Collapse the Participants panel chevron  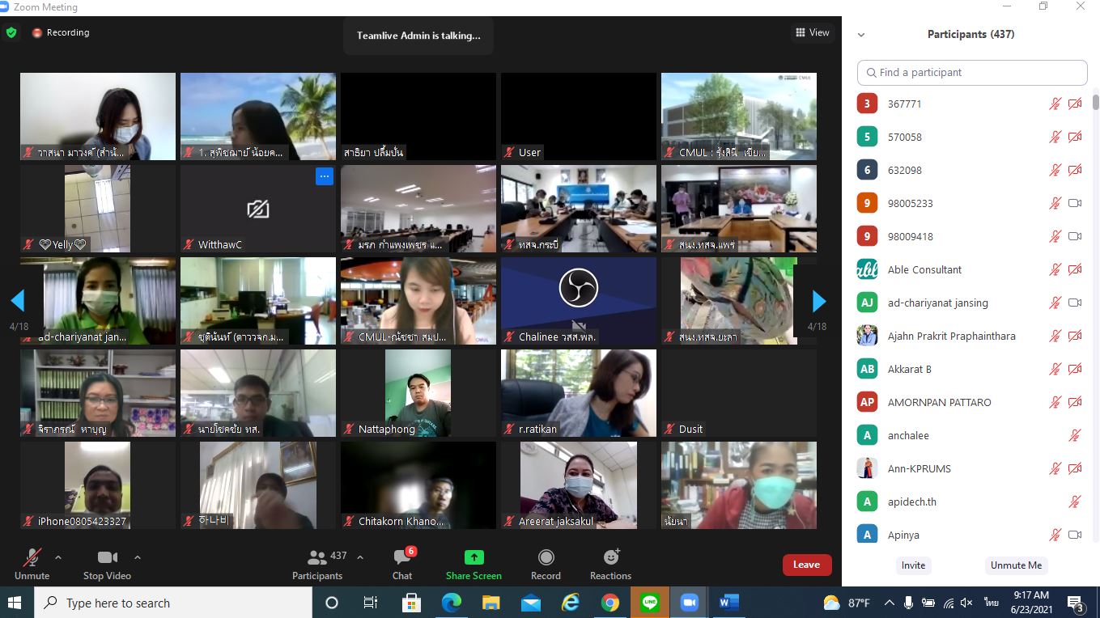(x=861, y=35)
